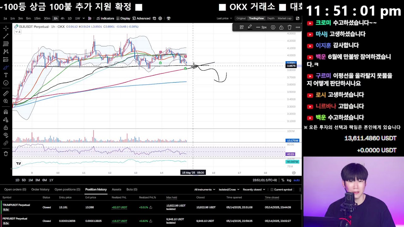The height and width of the screenshot is (227, 404).
Task: Open the Order history tab
Action: click(x=40, y=189)
